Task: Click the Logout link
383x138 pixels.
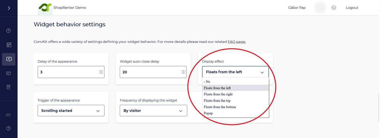Action: pyautogui.click(x=352, y=8)
